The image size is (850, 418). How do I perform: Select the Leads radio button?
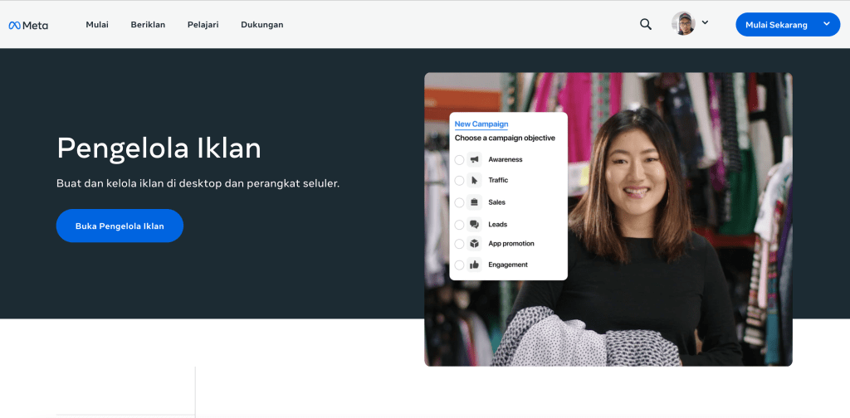pos(459,224)
